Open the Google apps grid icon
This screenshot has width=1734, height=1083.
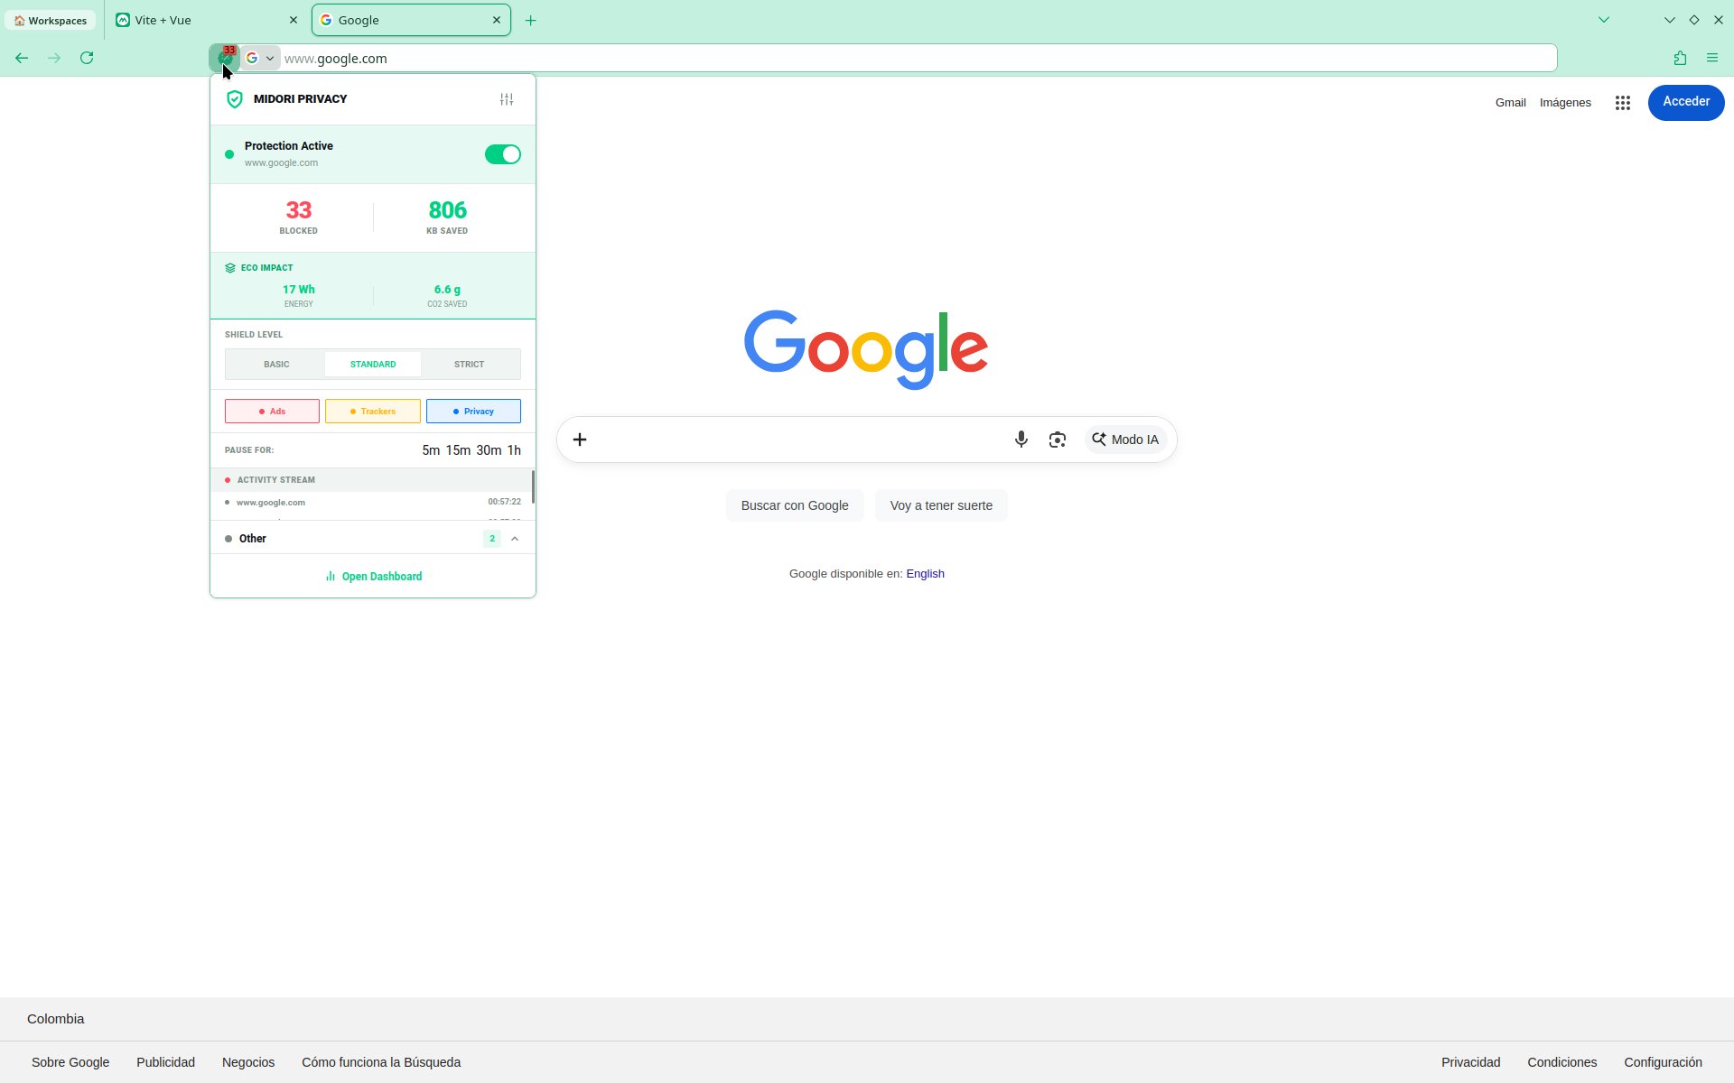tap(1622, 103)
